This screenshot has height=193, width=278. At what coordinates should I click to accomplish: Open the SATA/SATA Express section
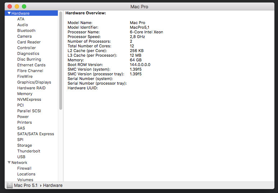36,134
